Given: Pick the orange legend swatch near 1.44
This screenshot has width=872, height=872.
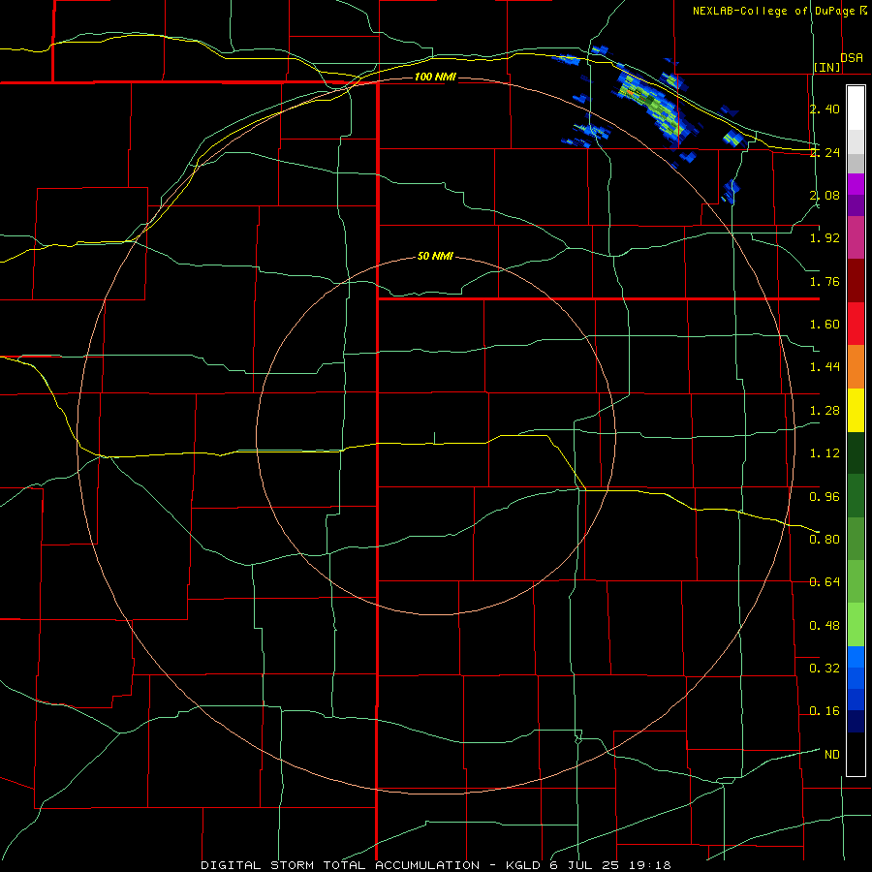Looking at the screenshot, I should tap(856, 367).
